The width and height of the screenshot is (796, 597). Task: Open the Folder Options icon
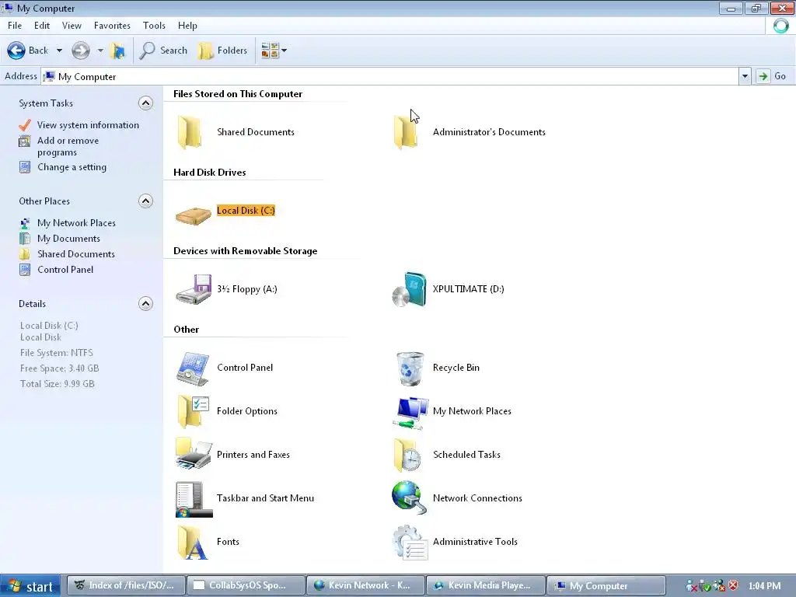[x=193, y=412]
